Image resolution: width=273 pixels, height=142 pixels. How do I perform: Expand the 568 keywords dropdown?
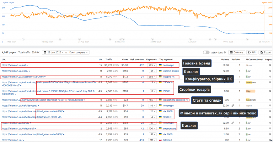click(x=152, y=76)
